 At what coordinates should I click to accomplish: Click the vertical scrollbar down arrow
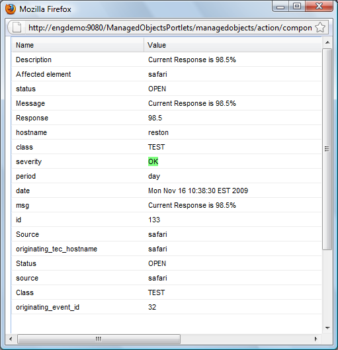(327, 328)
